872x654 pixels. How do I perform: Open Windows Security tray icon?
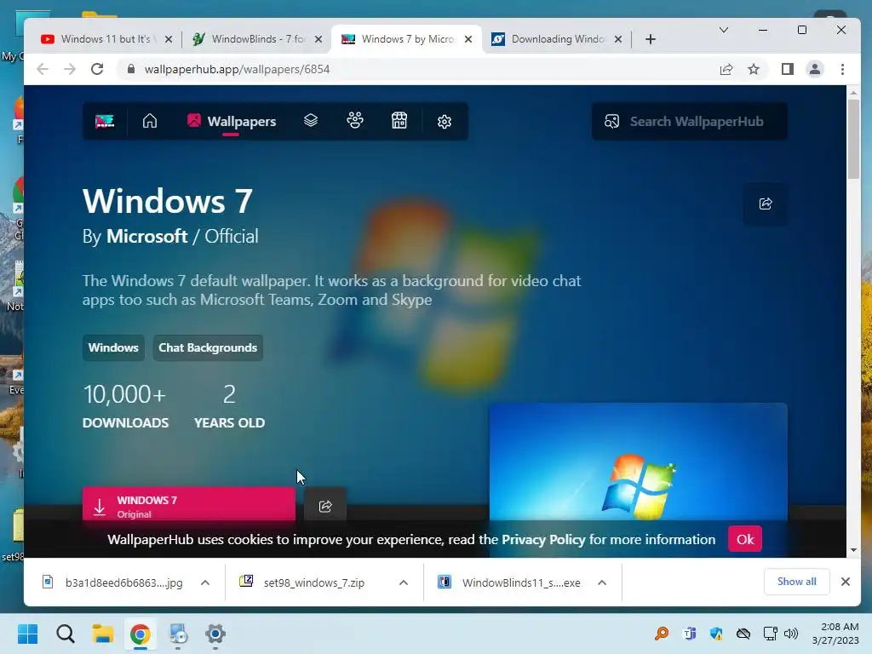[716, 634]
